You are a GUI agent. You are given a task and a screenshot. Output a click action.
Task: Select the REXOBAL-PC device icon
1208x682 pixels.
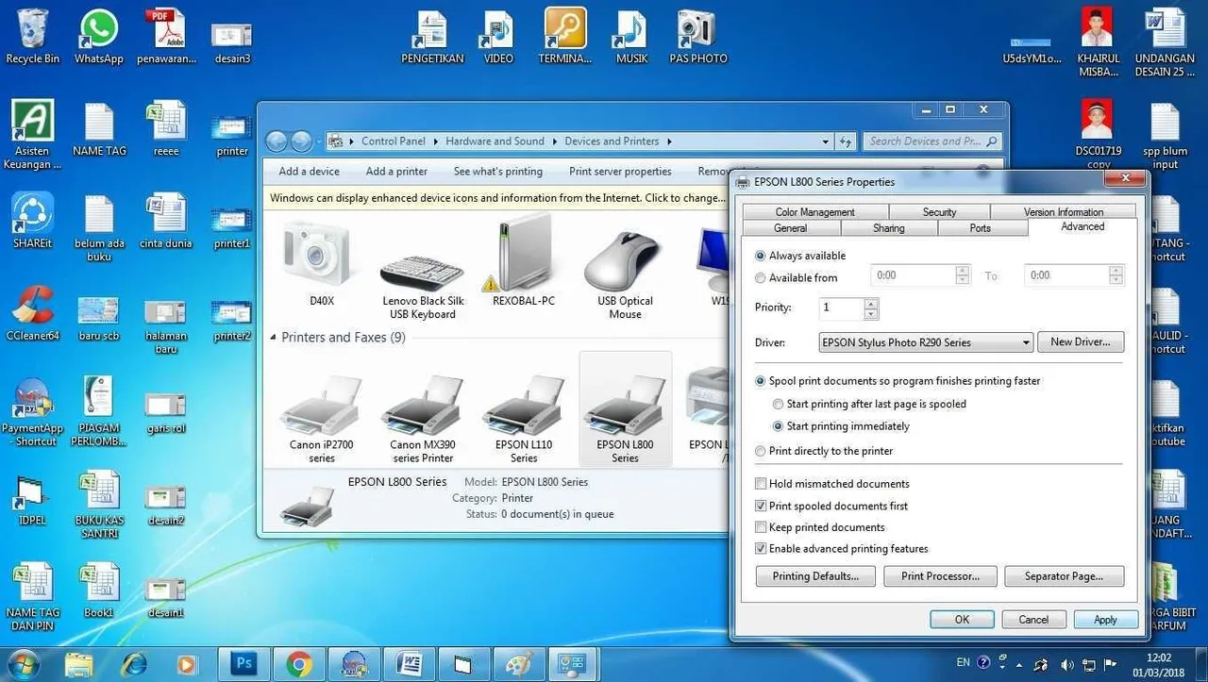(x=524, y=261)
